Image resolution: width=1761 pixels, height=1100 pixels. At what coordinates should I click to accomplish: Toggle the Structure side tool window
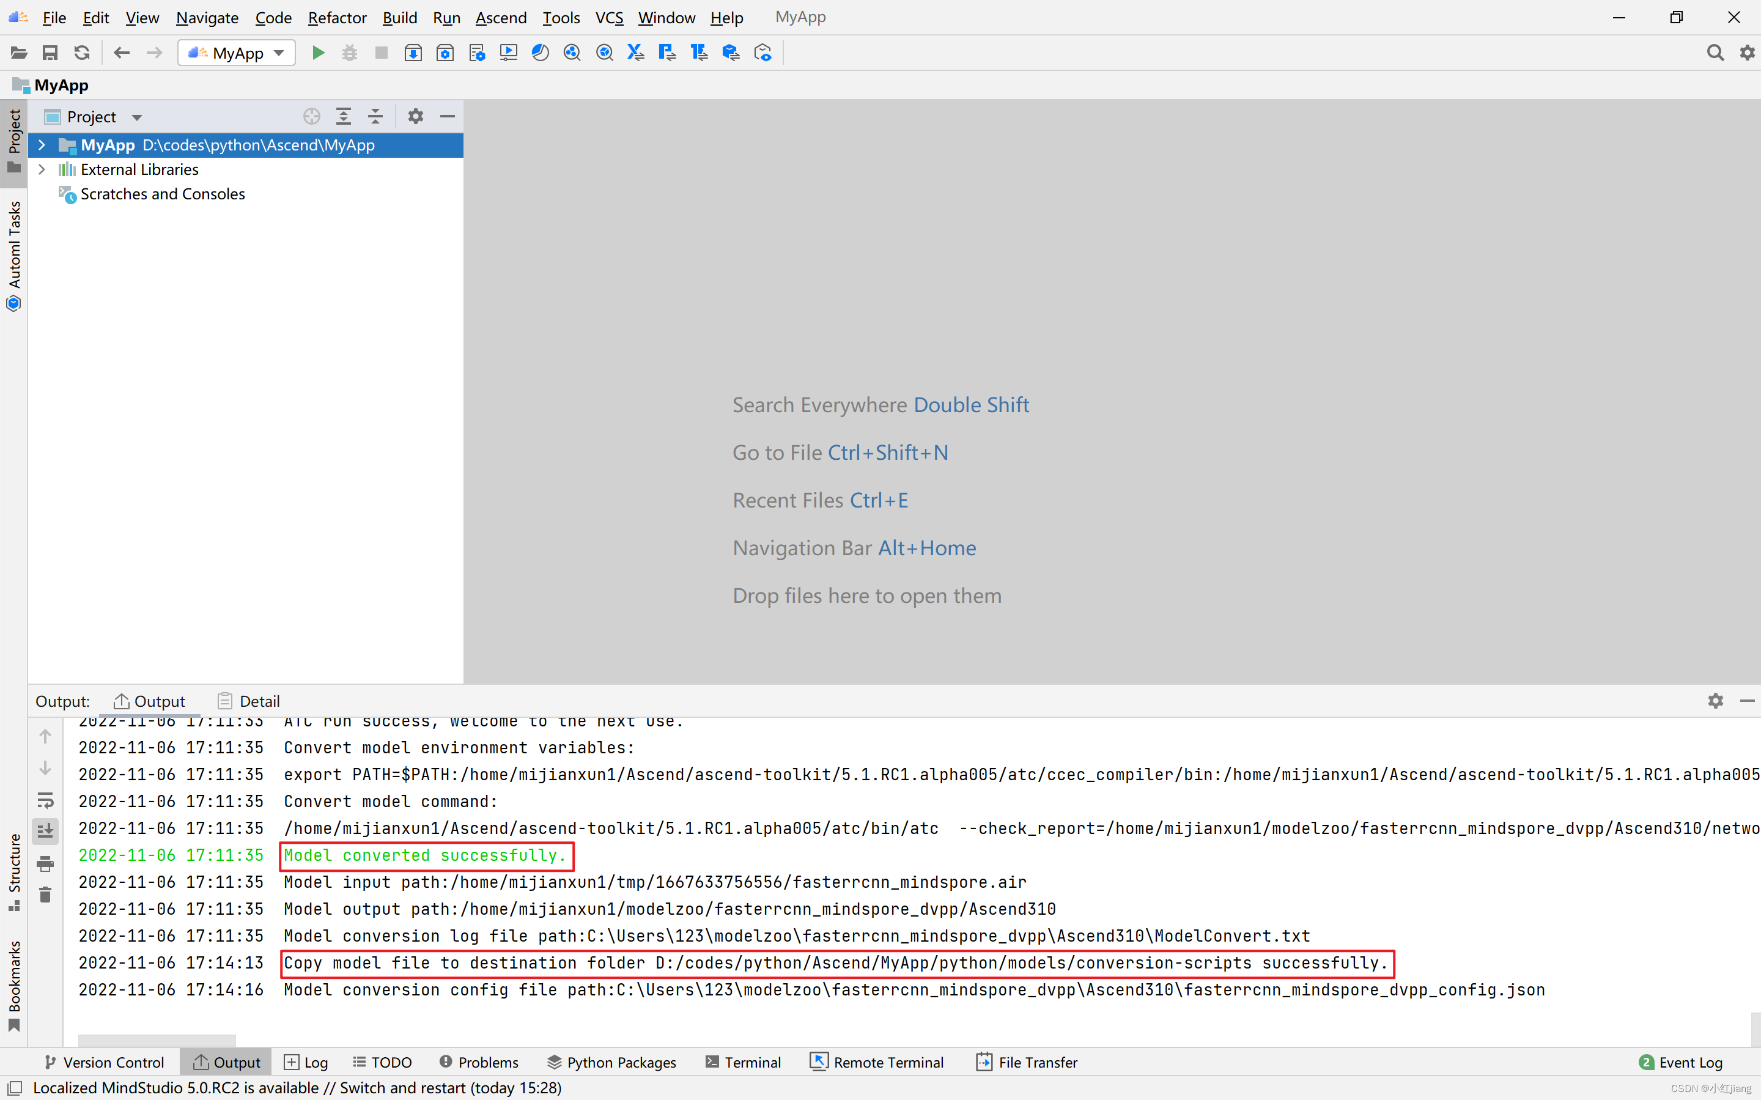(x=14, y=871)
